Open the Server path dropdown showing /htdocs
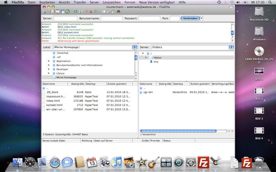This screenshot has height=172, width=276. click(x=231, y=47)
